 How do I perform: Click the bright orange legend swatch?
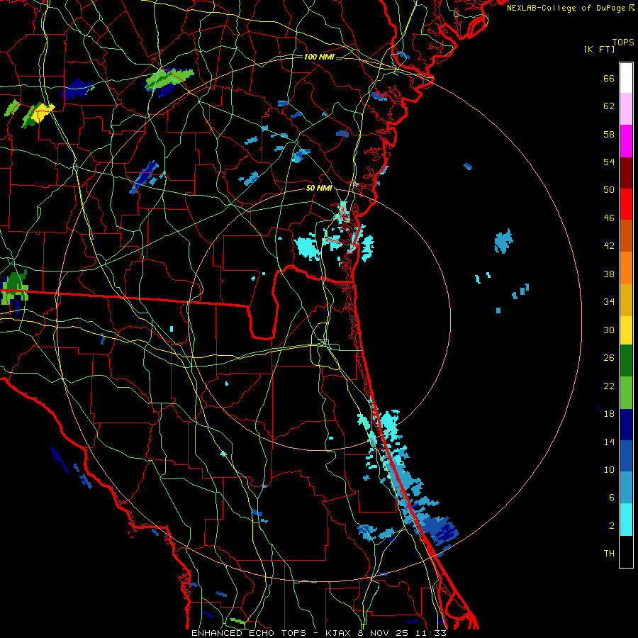[x=626, y=268]
